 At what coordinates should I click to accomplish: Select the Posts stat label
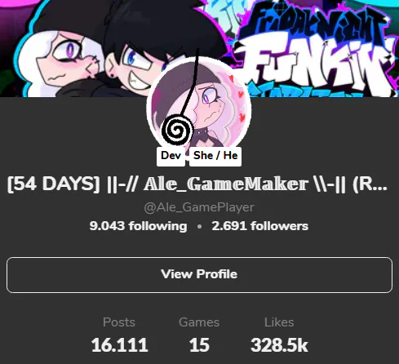pyautogui.click(x=119, y=322)
